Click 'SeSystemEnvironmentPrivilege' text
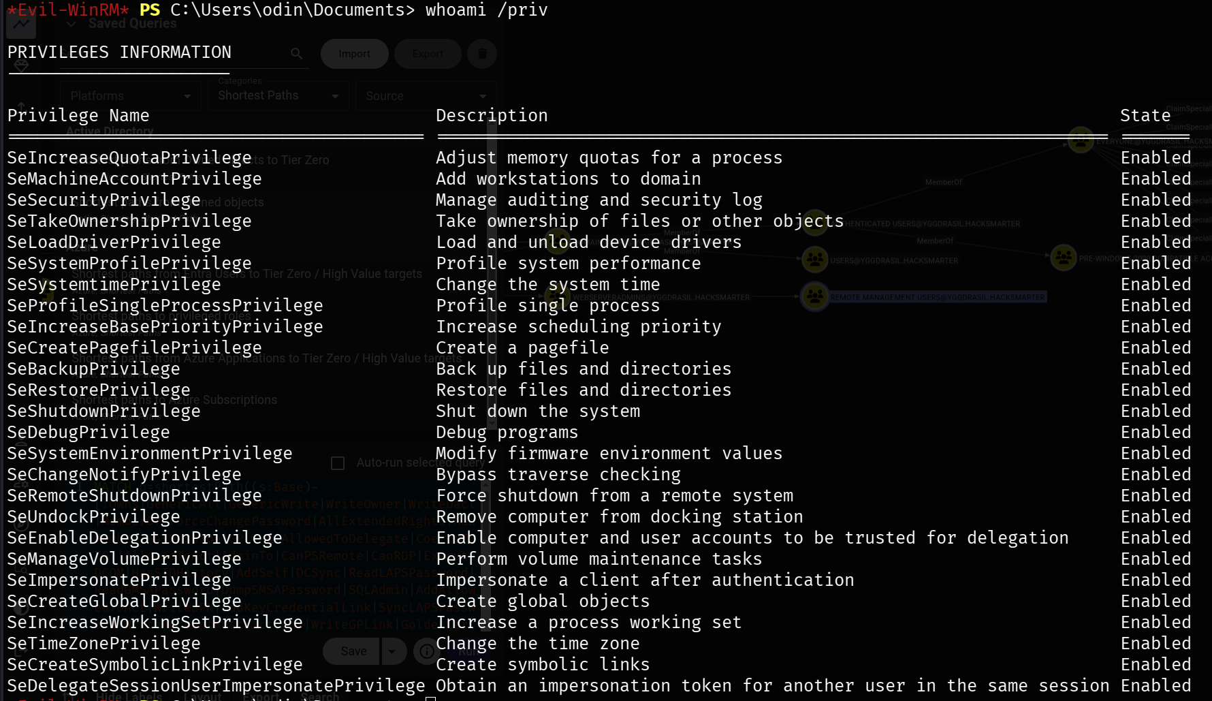 (x=150, y=454)
